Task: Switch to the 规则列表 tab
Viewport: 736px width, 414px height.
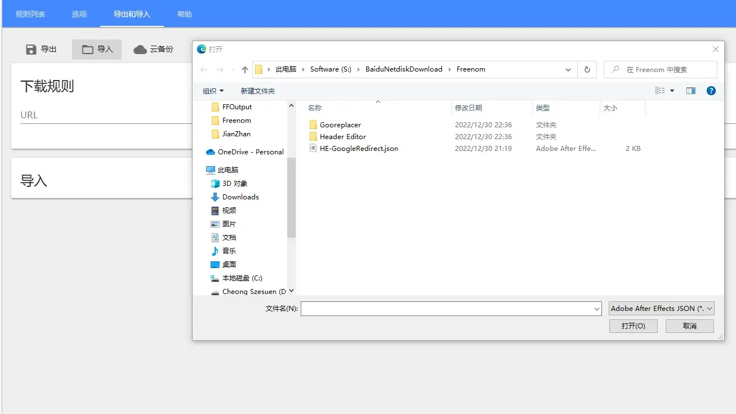Action: coord(30,13)
